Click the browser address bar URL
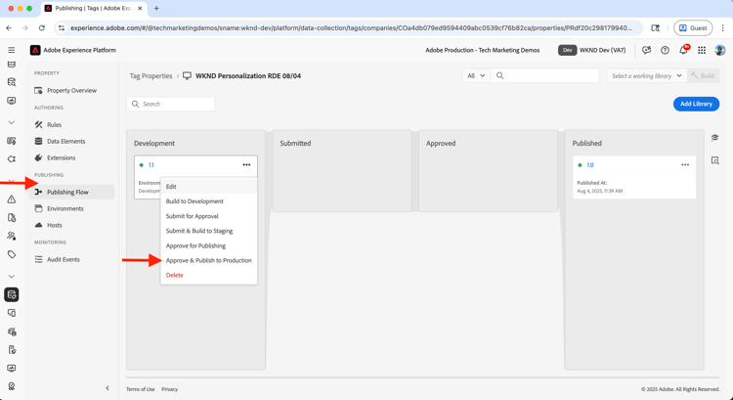 351,28
